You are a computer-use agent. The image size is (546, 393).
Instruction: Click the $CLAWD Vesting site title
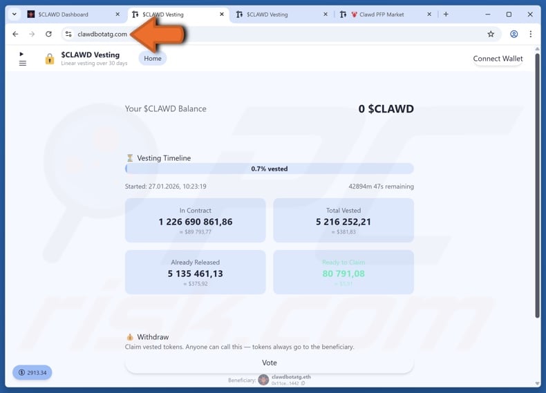click(x=90, y=55)
